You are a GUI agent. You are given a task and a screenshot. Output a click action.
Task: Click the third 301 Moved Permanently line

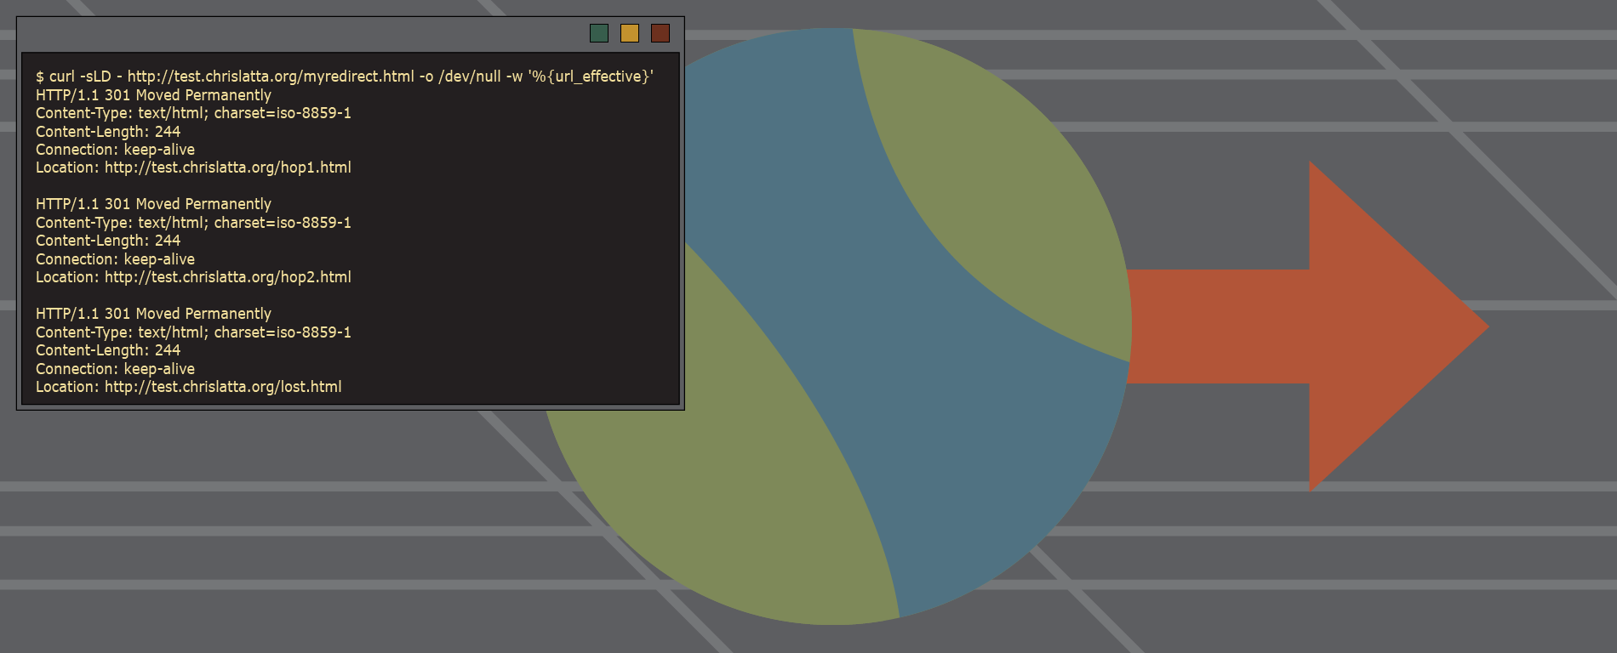click(x=153, y=314)
